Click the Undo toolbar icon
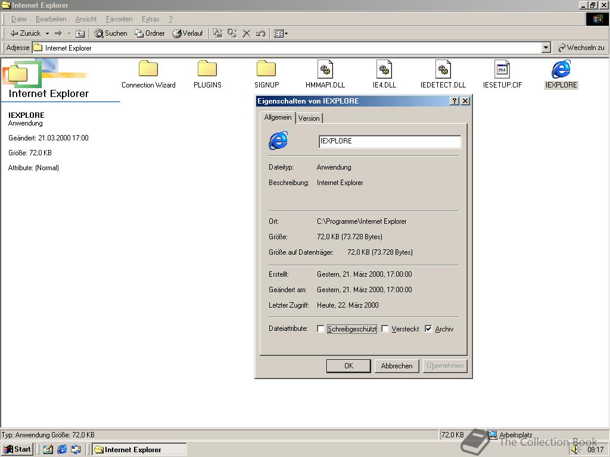 click(x=261, y=33)
